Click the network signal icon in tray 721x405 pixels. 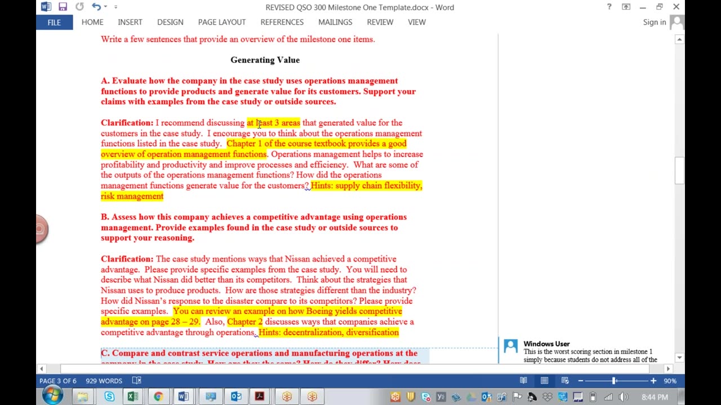click(x=608, y=398)
